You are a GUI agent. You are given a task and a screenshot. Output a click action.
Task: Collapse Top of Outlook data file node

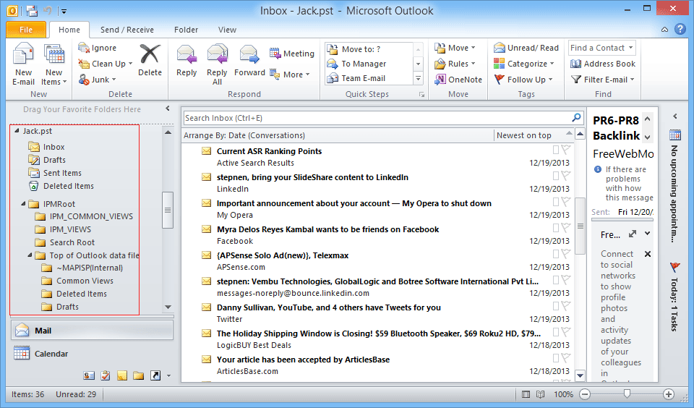(x=30, y=255)
